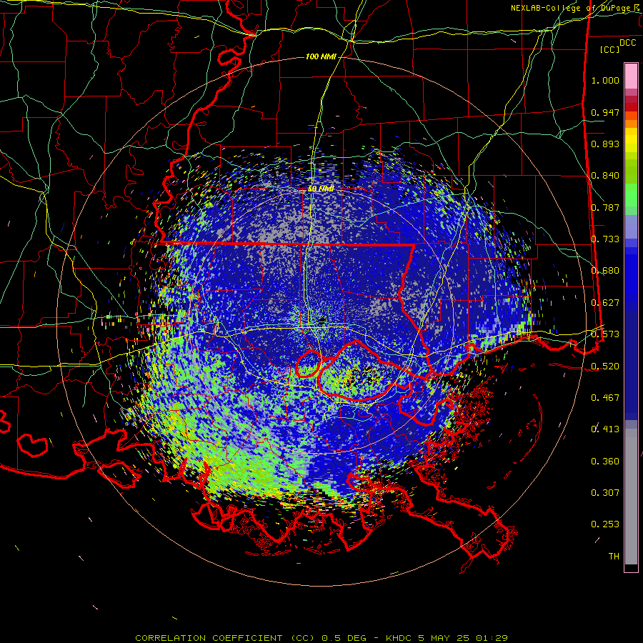Click the 0.680 scale value

tap(605, 271)
